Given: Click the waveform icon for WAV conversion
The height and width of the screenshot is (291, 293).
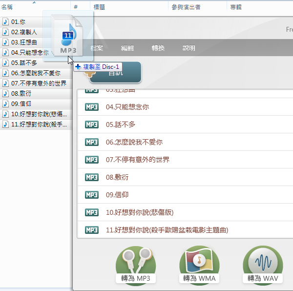Looking at the screenshot, I should pyautogui.click(x=263, y=261).
